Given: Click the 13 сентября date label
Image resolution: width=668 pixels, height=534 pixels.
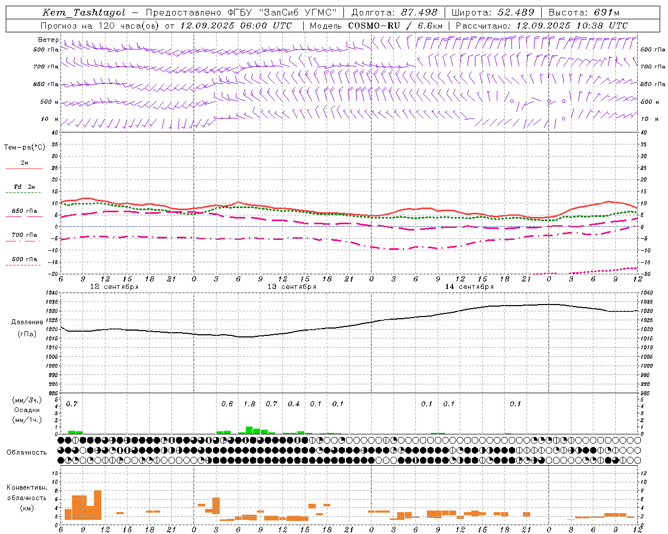Looking at the screenshot, I should (292, 287).
